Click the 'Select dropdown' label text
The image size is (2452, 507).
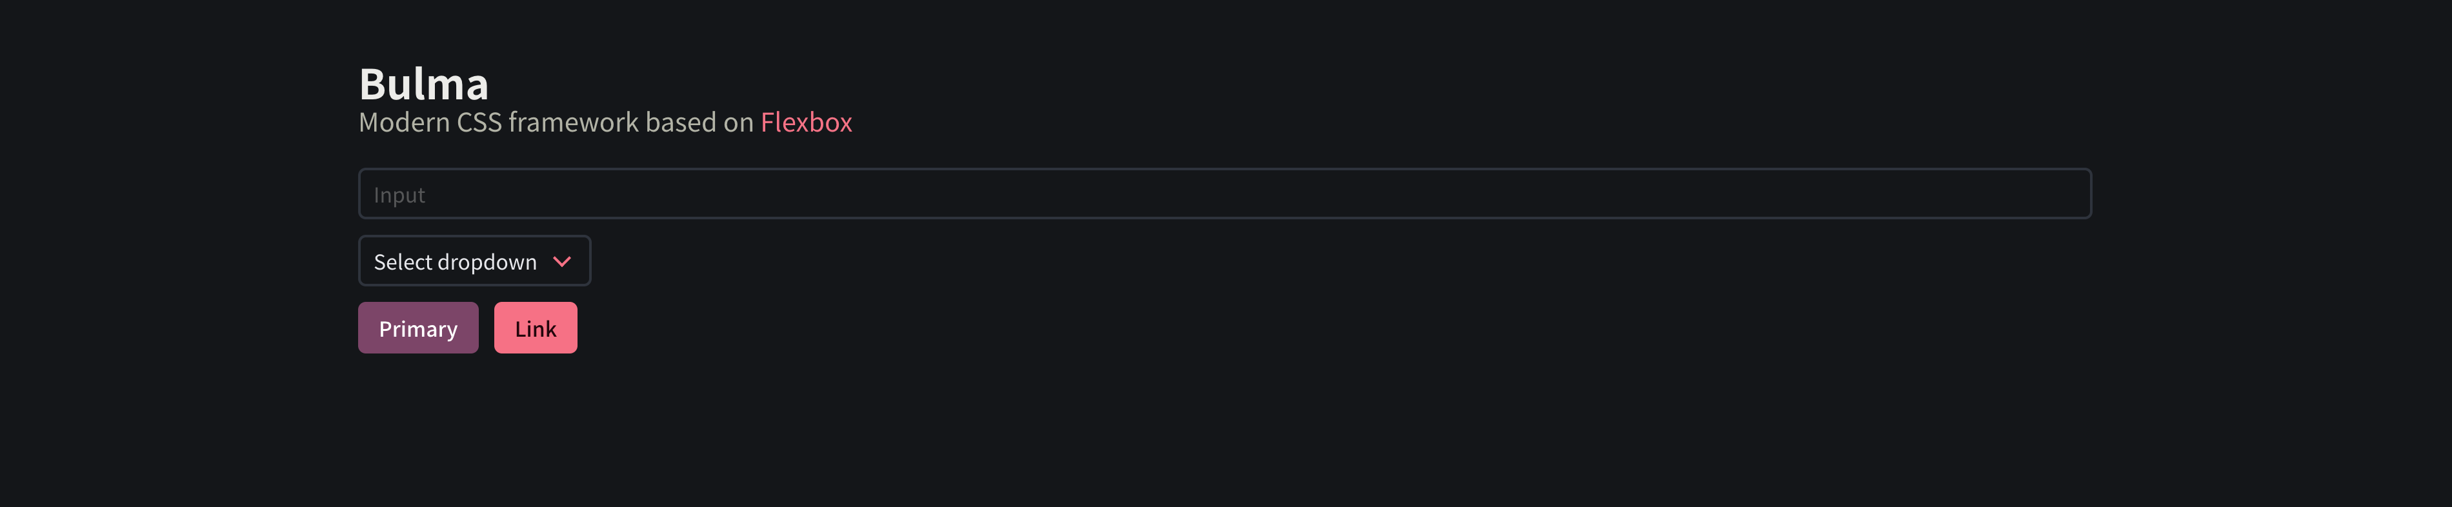click(x=455, y=262)
